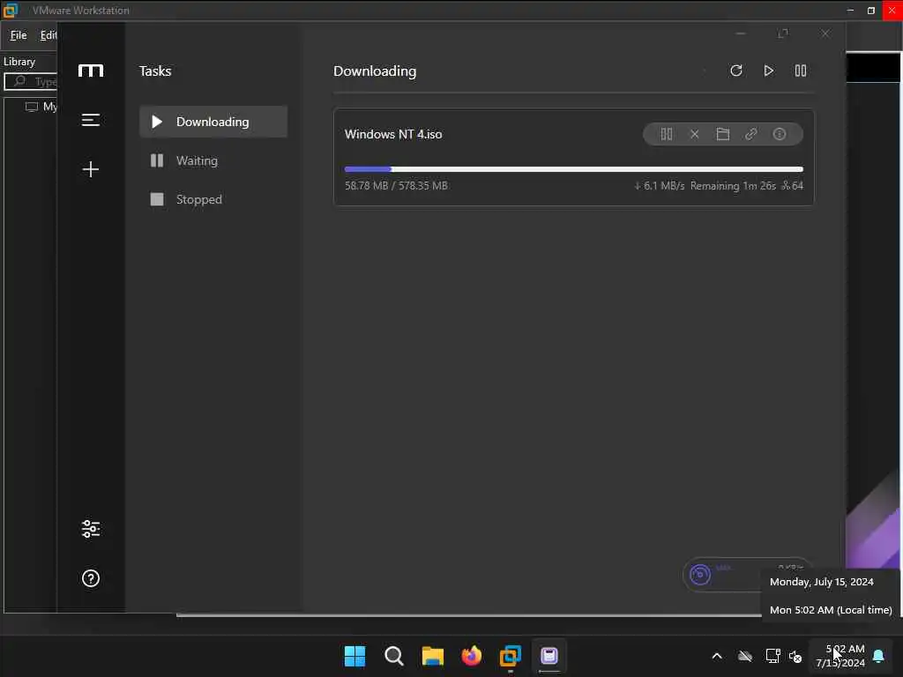Click the Downloading heading above the task list
Image resolution: width=903 pixels, height=677 pixels.
[x=375, y=71]
